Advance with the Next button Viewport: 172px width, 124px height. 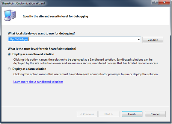[109, 114]
